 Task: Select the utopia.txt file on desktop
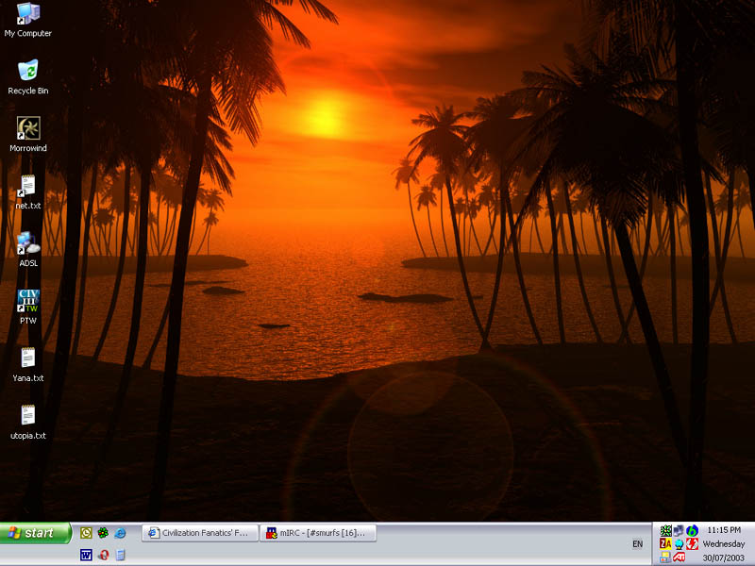(28, 416)
